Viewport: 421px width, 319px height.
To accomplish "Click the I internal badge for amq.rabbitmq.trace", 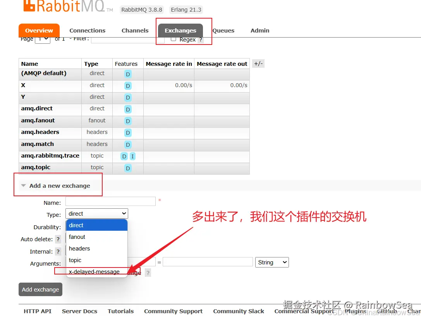I will point(132,156).
